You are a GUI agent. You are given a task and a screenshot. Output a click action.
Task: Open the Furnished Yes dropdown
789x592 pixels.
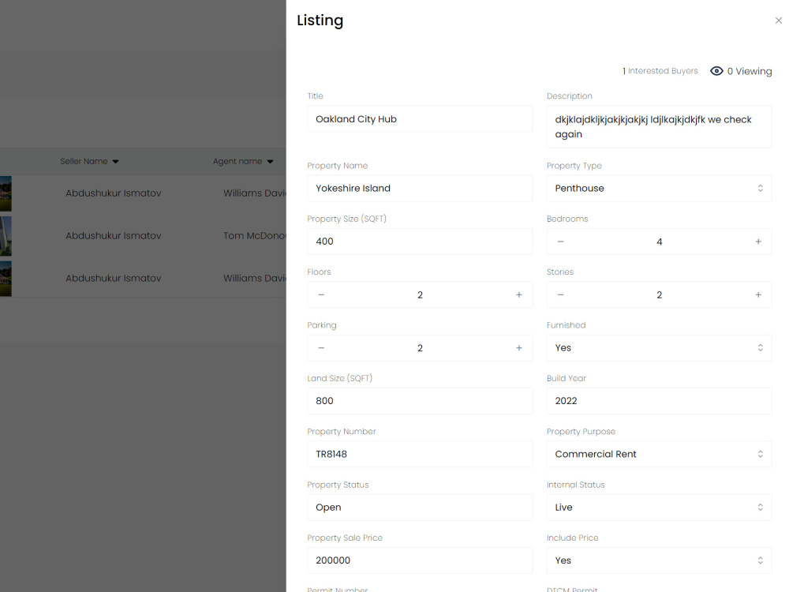pyautogui.click(x=659, y=348)
